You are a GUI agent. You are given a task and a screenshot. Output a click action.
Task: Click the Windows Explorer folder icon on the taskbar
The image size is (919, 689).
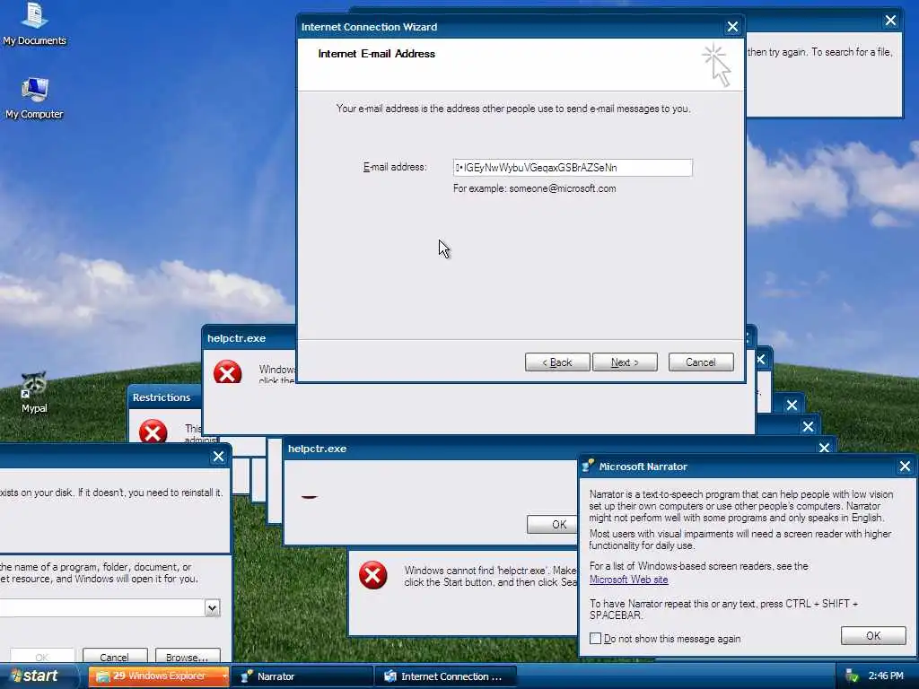[x=102, y=676]
